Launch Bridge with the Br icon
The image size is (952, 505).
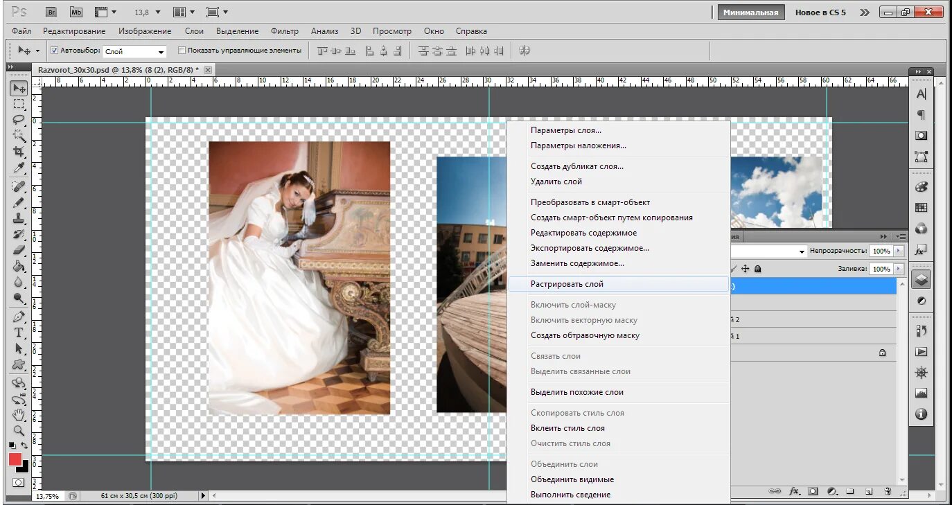click(x=51, y=12)
